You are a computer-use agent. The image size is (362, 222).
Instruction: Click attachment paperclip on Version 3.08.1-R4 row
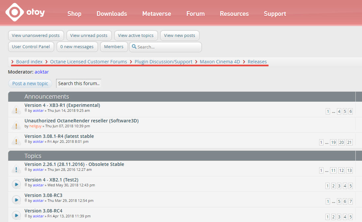click(x=26, y=142)
